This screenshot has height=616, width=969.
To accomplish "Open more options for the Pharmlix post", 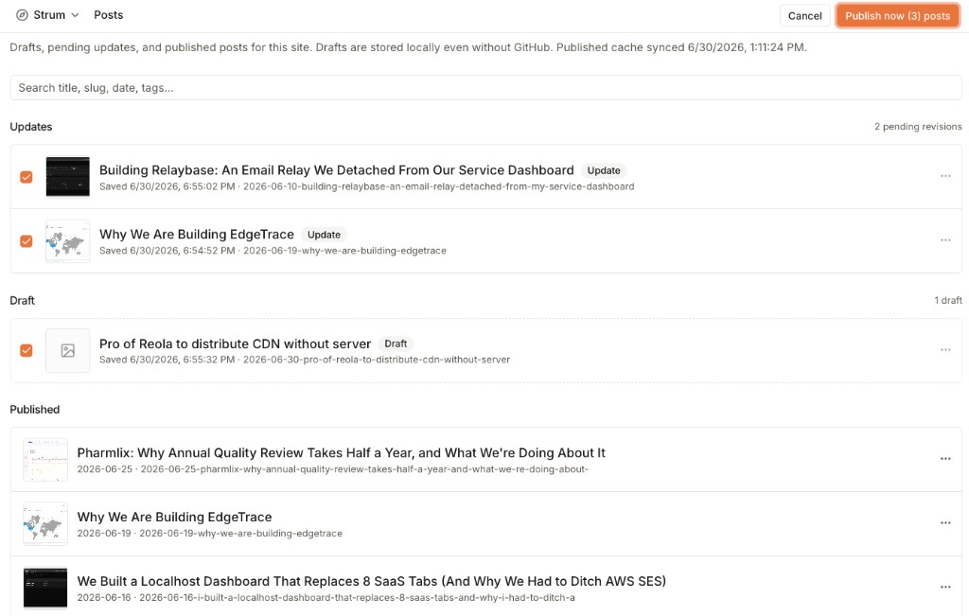I will [945, 458].
